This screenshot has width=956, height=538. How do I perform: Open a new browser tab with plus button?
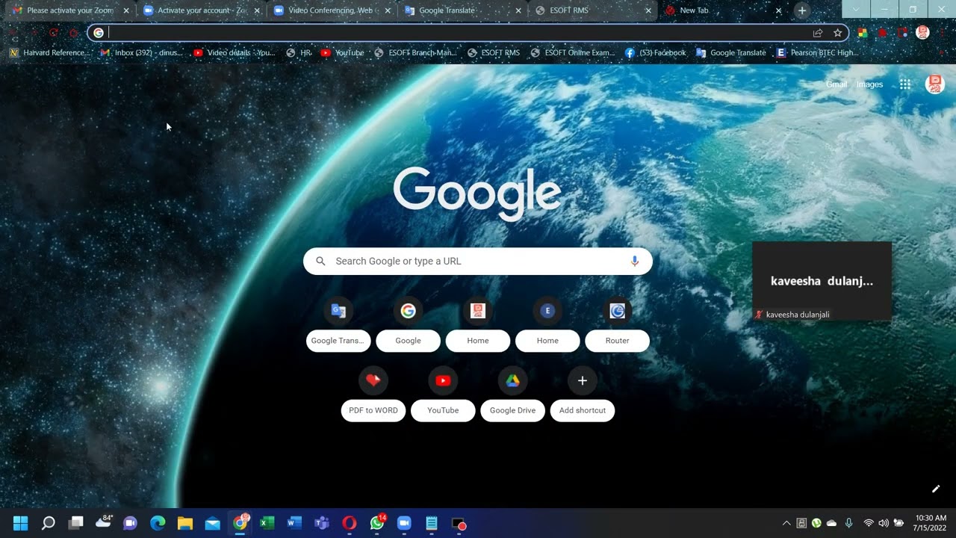click(x=801, y=10)
